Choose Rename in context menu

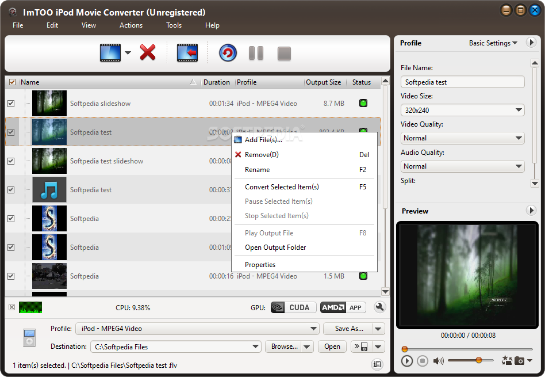(x=304, y=170)
